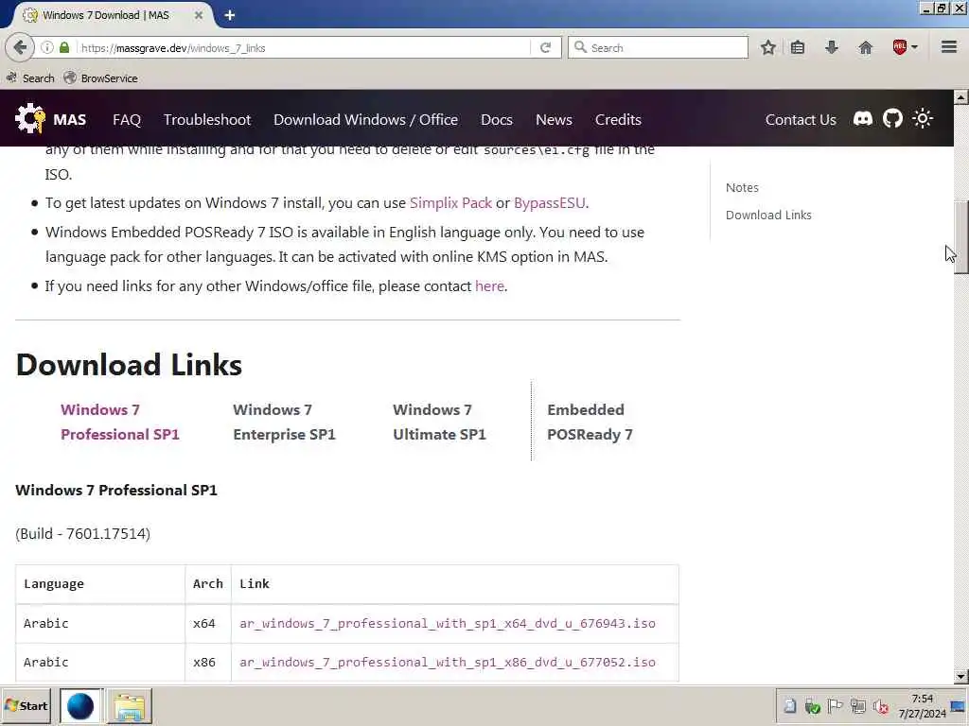Viewport: 969px width, 726px height.
Task: Jump to Notes in sidebar contents
Action: click(742, 188)
